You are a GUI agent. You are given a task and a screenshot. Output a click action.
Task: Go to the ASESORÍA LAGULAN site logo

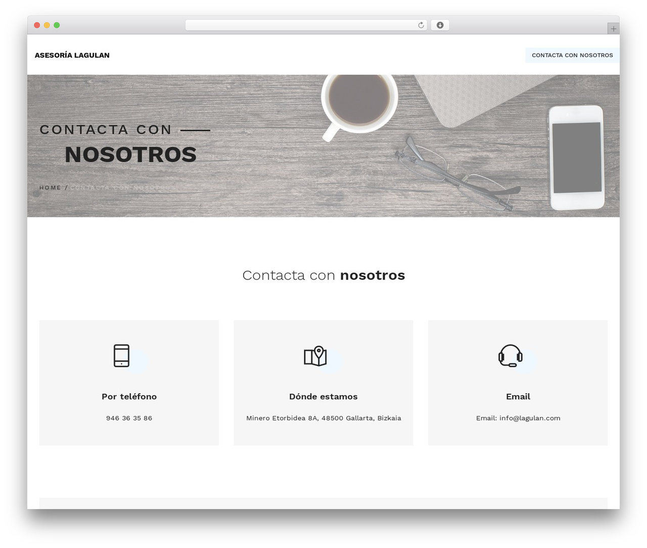click(x=72, y=55)
